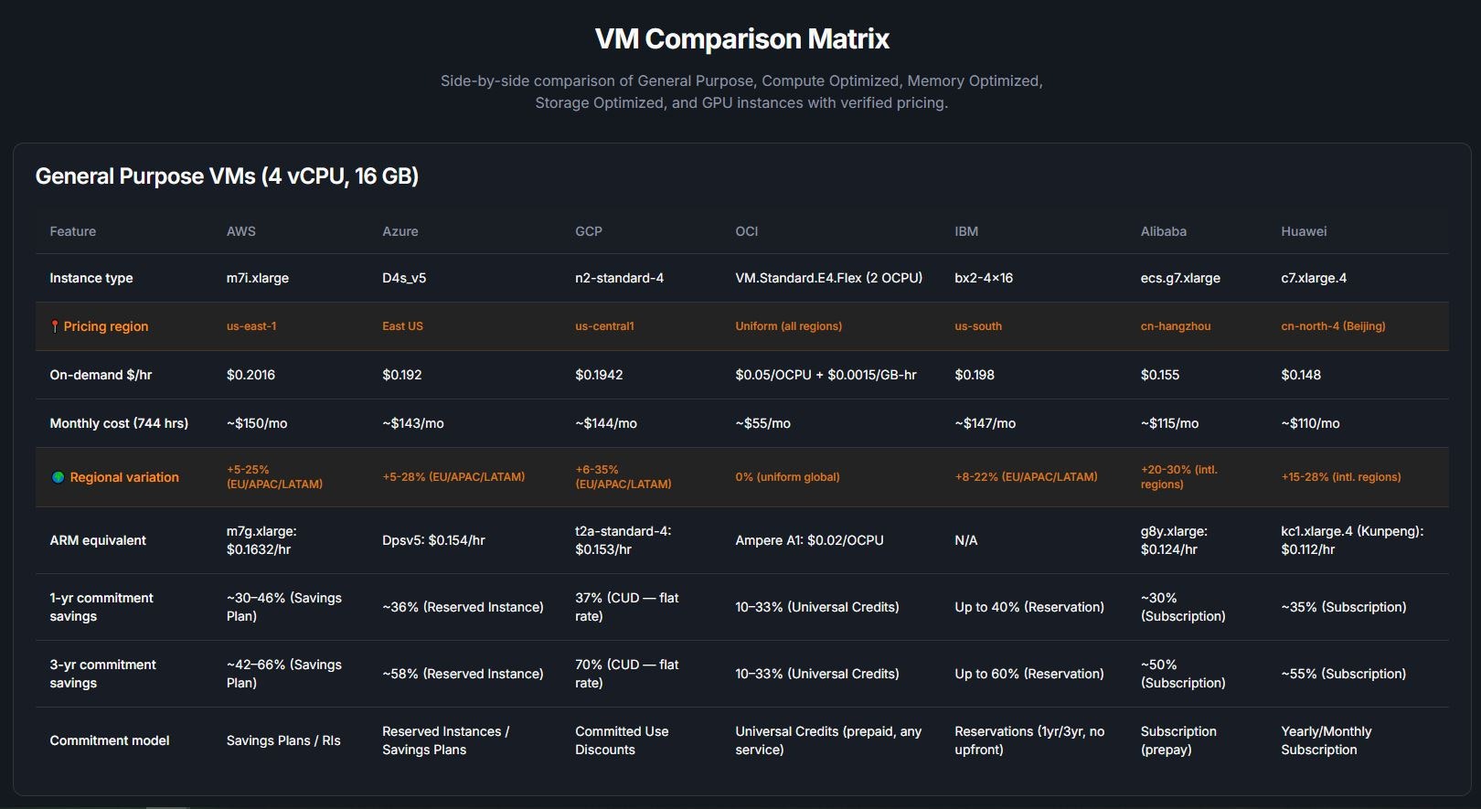Click the 'ARM equivalent' row label

pyautogui.click(x=98, y=540)
